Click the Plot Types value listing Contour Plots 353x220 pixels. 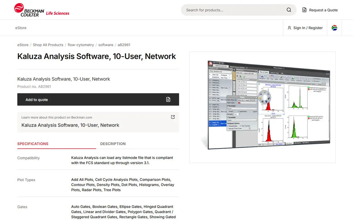pos(123,185)
